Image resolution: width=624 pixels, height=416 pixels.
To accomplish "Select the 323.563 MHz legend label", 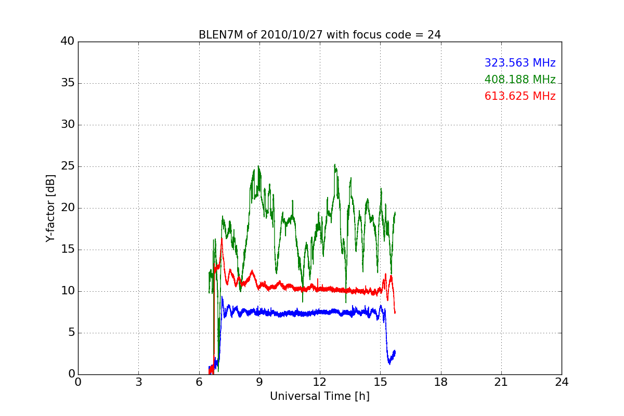I will [x=520, y=63].
